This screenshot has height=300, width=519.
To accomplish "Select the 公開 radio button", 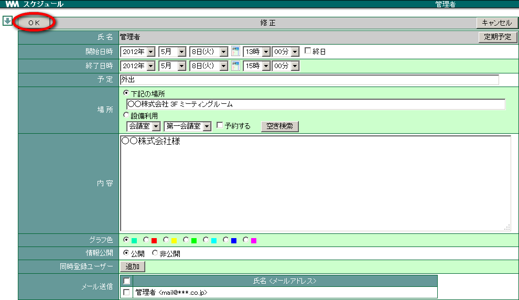I will pyautogui.click(x=126, y=253).
